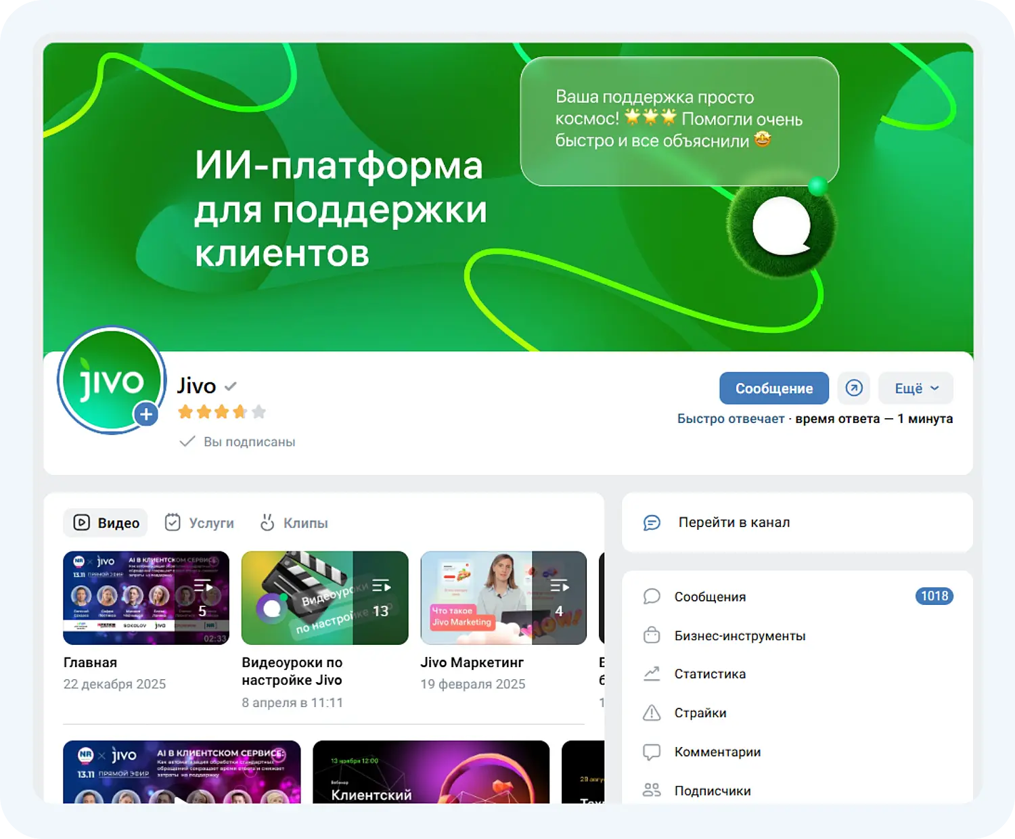Click the plus badge on Jivo avatar
The height and width of the screenshot is (839, 1015).
145,414
